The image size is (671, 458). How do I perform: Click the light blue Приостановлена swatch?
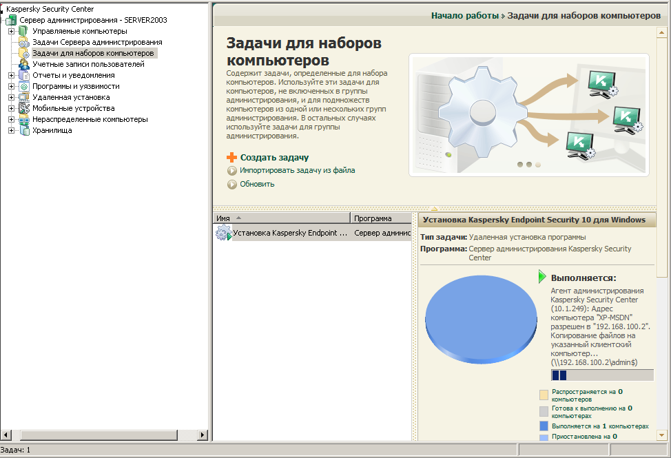(x=544, y=437)
